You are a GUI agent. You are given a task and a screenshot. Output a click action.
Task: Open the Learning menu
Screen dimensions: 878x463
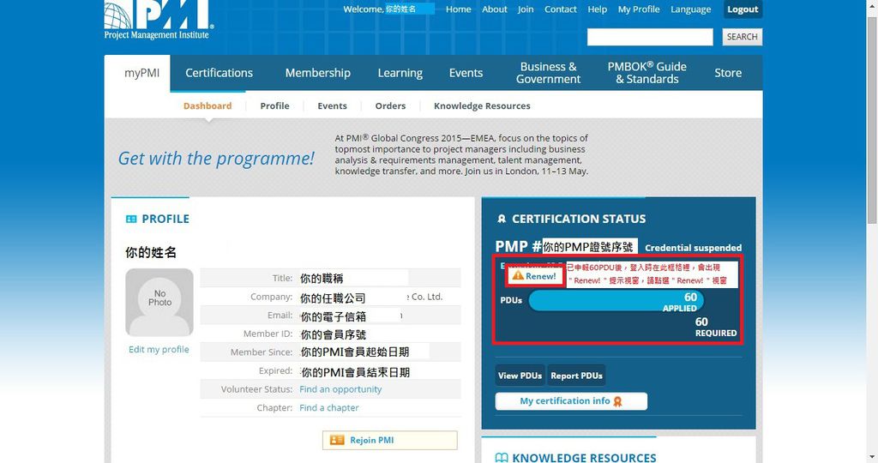400,74
